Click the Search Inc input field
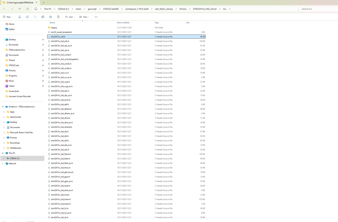The width and height of the screenshot is (338, 222). coord(319,9)
